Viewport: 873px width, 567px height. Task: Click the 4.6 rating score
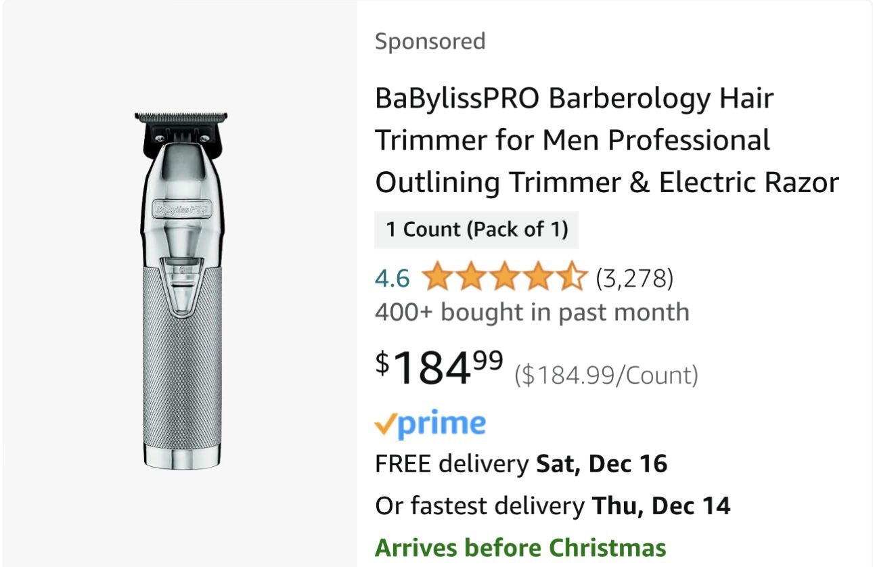click(391, 277)
